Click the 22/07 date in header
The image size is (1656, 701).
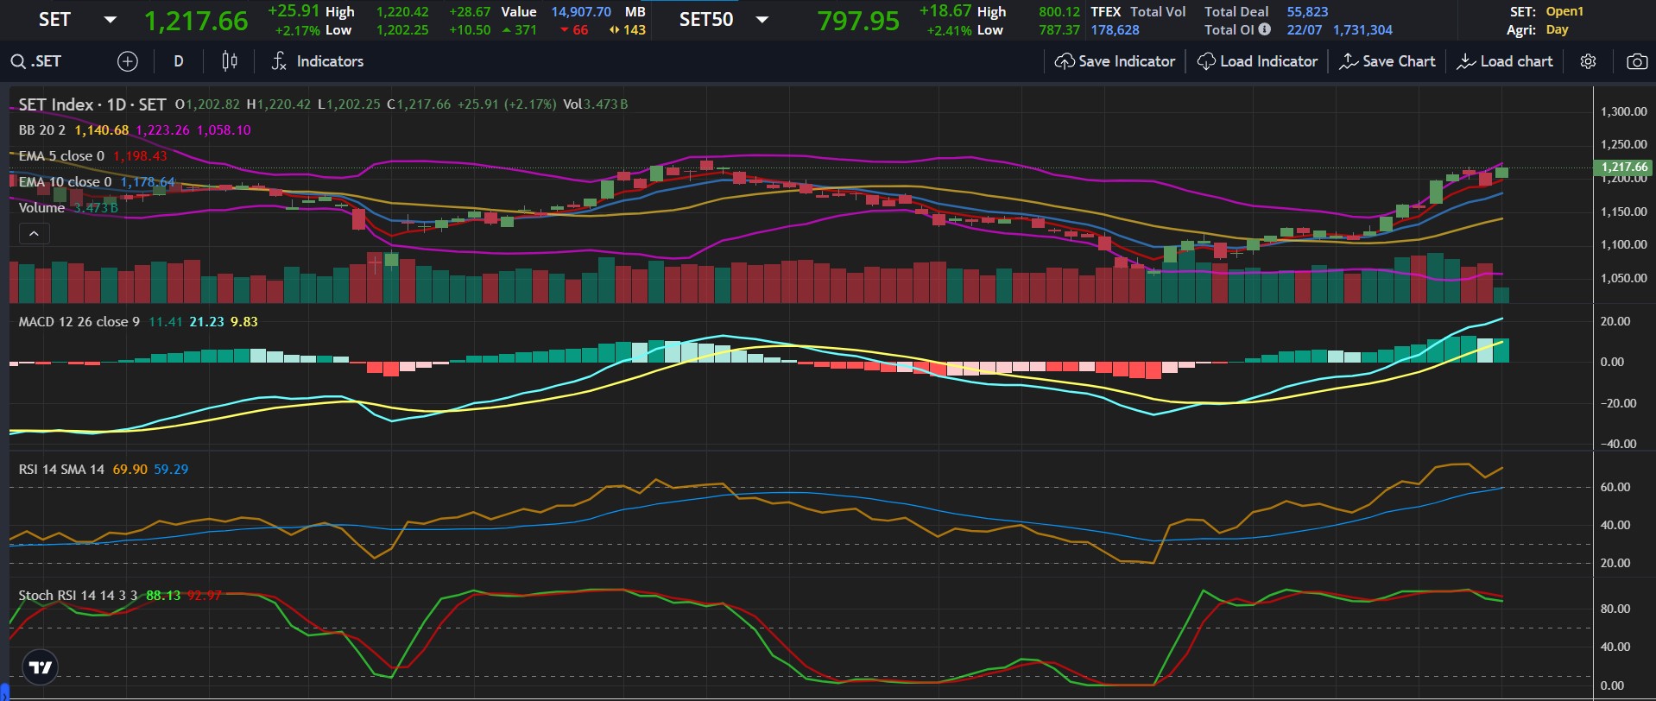click(x=1304, y=30)
